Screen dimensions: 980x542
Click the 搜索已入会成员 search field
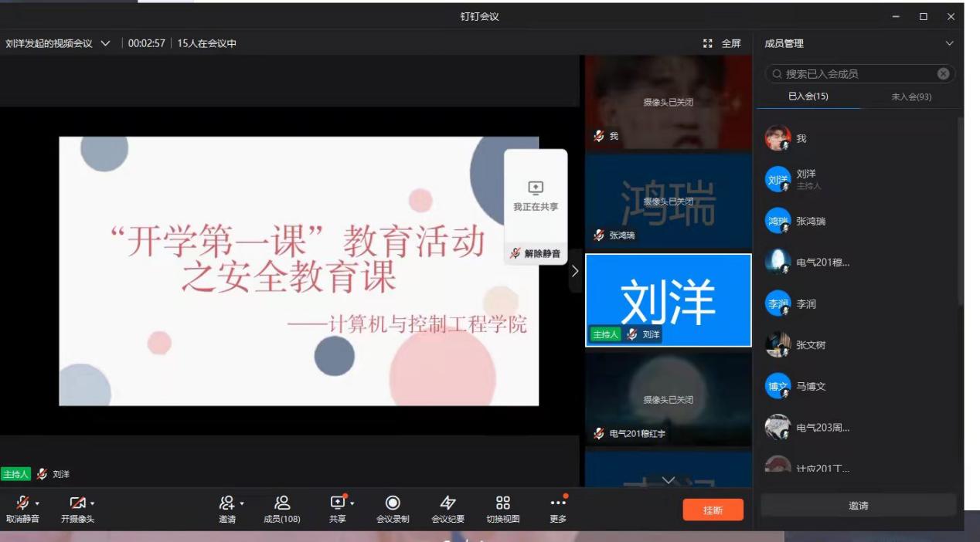click(858, 74)
